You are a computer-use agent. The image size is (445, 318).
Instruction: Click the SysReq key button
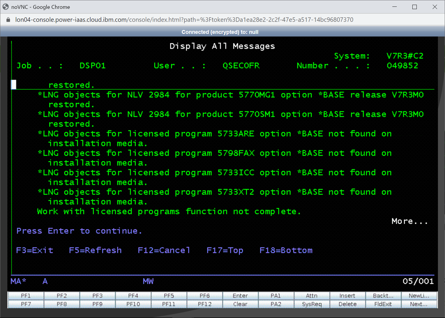[312, 304]
